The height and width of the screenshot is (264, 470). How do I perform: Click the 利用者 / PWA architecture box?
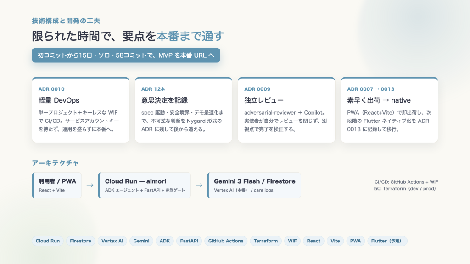tap(57, 185)
